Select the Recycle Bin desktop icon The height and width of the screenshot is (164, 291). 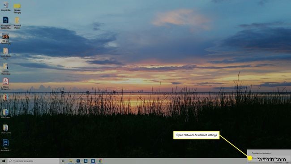[5, 6]
